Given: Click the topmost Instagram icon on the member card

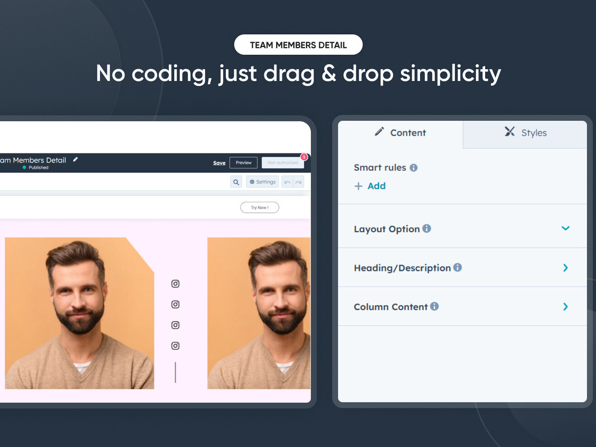Looking at the screenshot, I should point(175,284).
